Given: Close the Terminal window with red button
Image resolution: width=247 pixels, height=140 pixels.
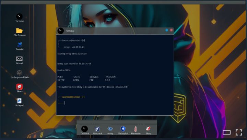Looking at the screenshot, I should (171, 30).
